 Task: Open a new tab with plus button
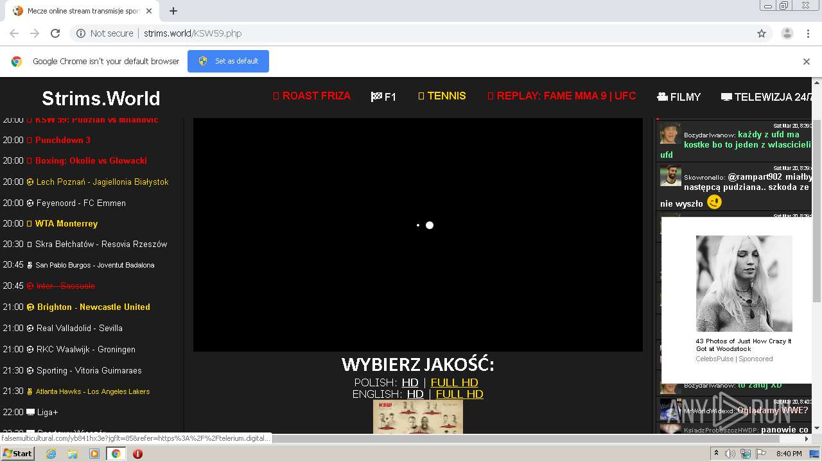[173, 11]
